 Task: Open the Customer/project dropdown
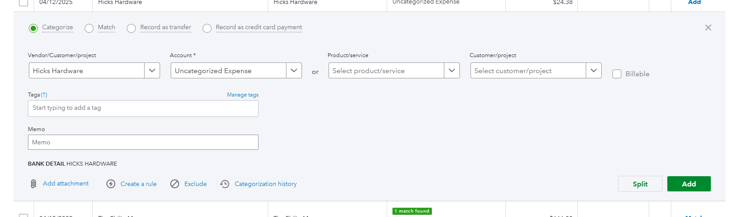593,70
